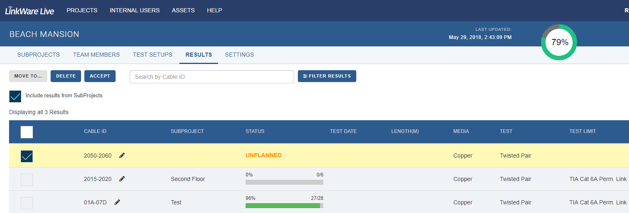Click Twisted Pair in 2015-2020 row
629x213 pixels.
(x=515, y=179)
